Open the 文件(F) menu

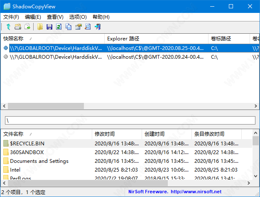point(11,17)
